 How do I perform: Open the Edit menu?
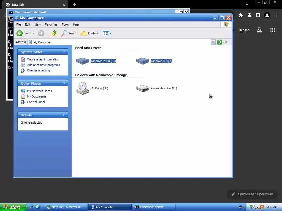coord(28,24)
